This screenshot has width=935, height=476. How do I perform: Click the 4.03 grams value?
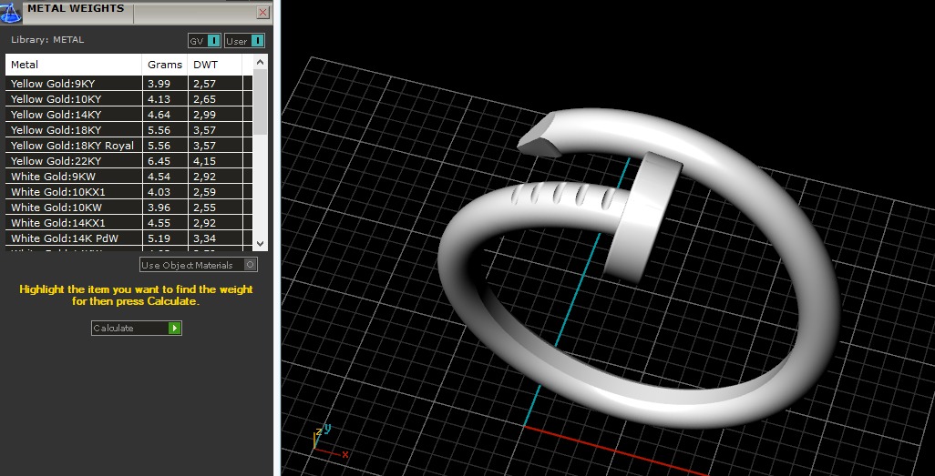(x=159, y=192)
